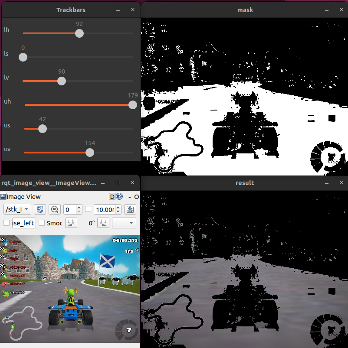The image size is (348, 348).
Task: Click the up arrow on the 0 spinbox
Action: [x=79, y=207]
